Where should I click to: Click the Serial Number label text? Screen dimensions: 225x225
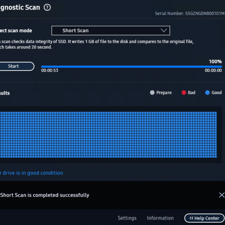tap(170, 13)
